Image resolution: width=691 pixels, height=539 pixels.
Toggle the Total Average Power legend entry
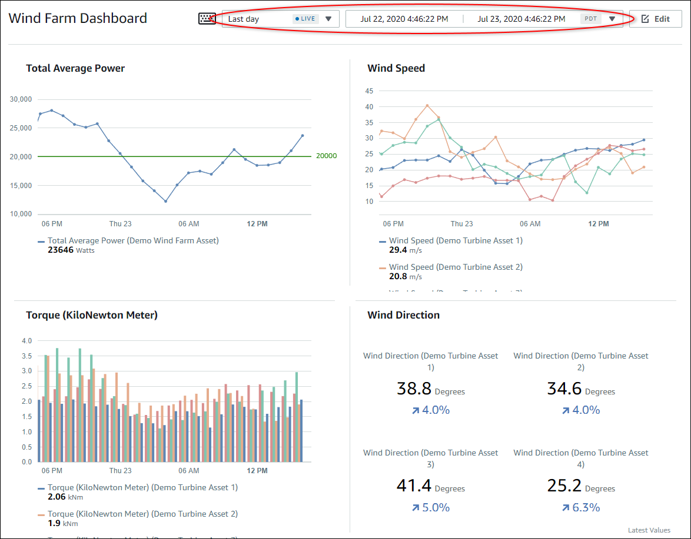134,240
